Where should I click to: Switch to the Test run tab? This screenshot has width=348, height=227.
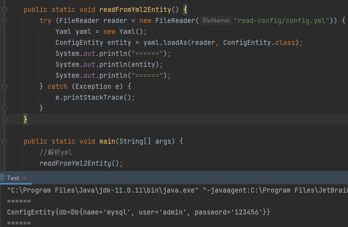[13, 178]
